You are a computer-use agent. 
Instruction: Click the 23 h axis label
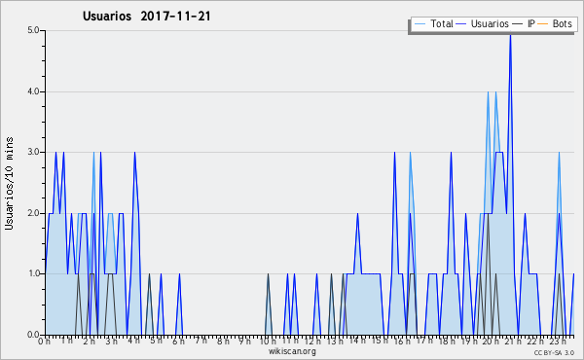coord(558,342)
